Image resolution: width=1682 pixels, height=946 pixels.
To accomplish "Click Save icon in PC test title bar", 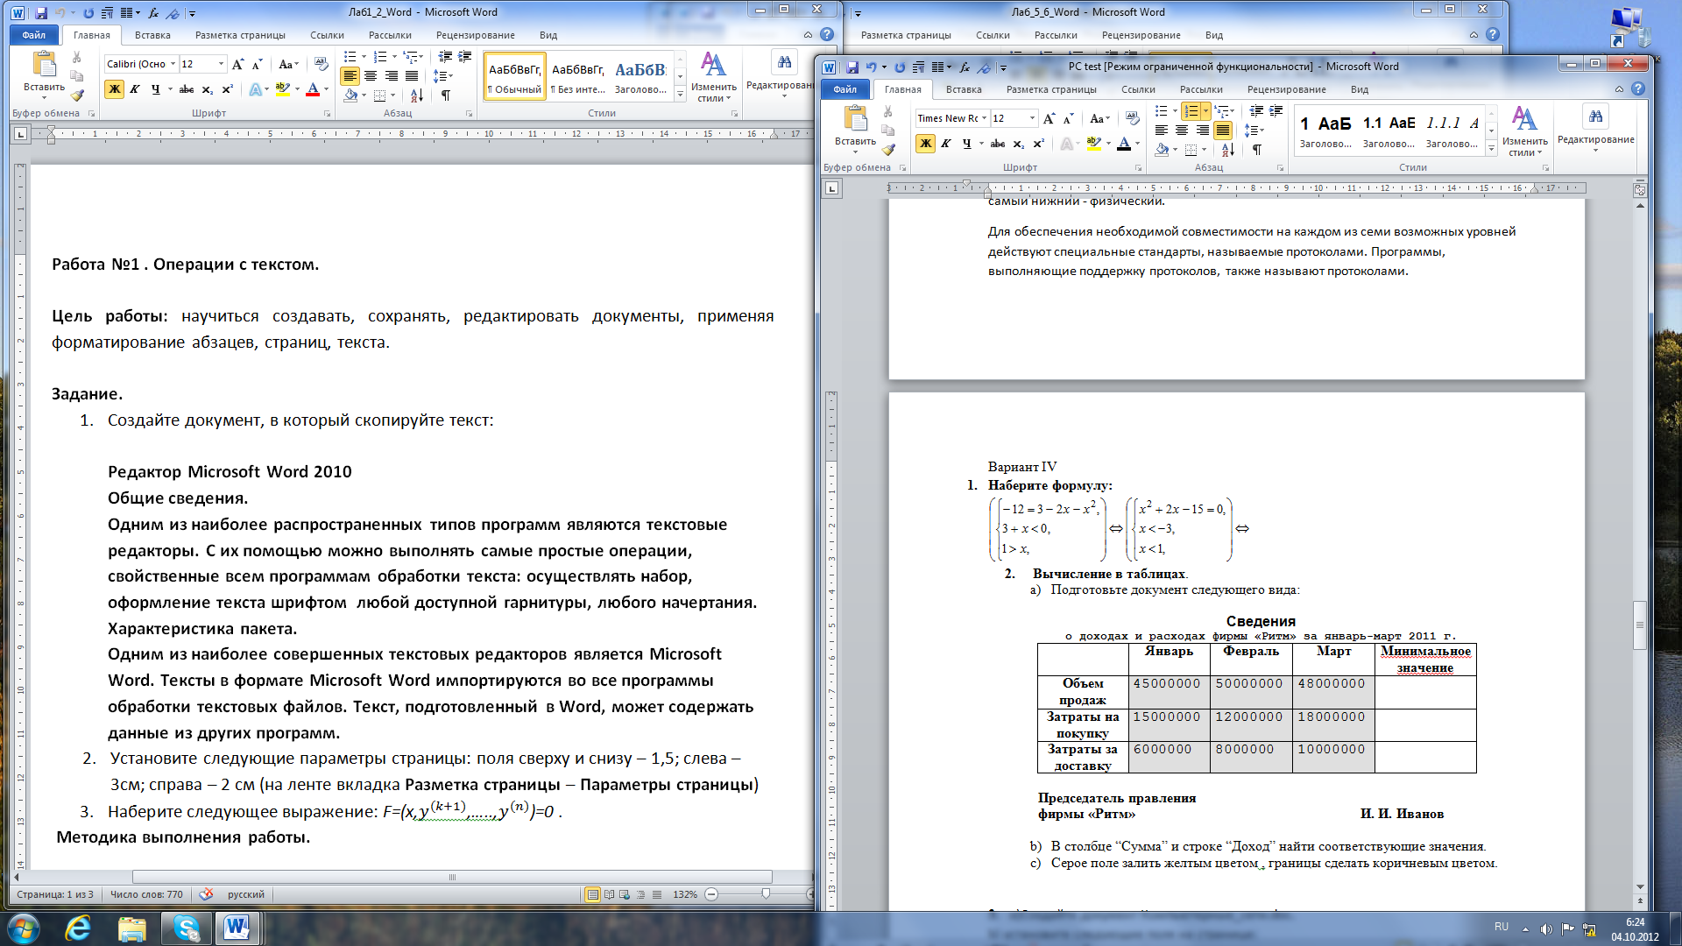I will point(852,67).
